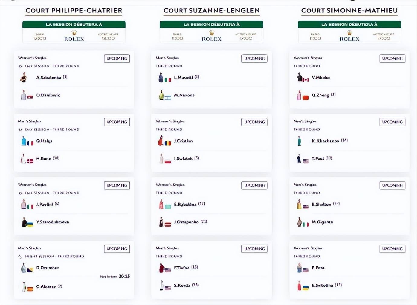Open K.Khachanov's player name link
The image size is (417, 305).
click(x=325, y=141)
